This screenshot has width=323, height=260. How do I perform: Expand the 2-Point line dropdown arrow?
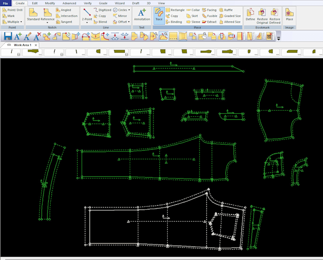coord(87,22)
